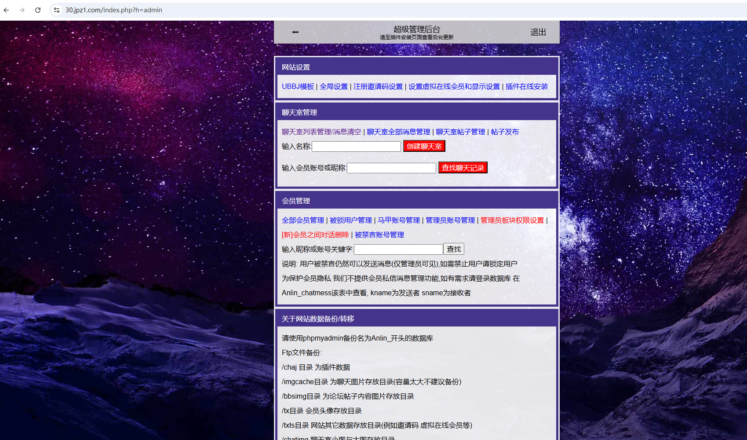Open site info icon in address bar
Image resolution: width=747 pixels, height=440 pixels.
[x=57, y=10]
